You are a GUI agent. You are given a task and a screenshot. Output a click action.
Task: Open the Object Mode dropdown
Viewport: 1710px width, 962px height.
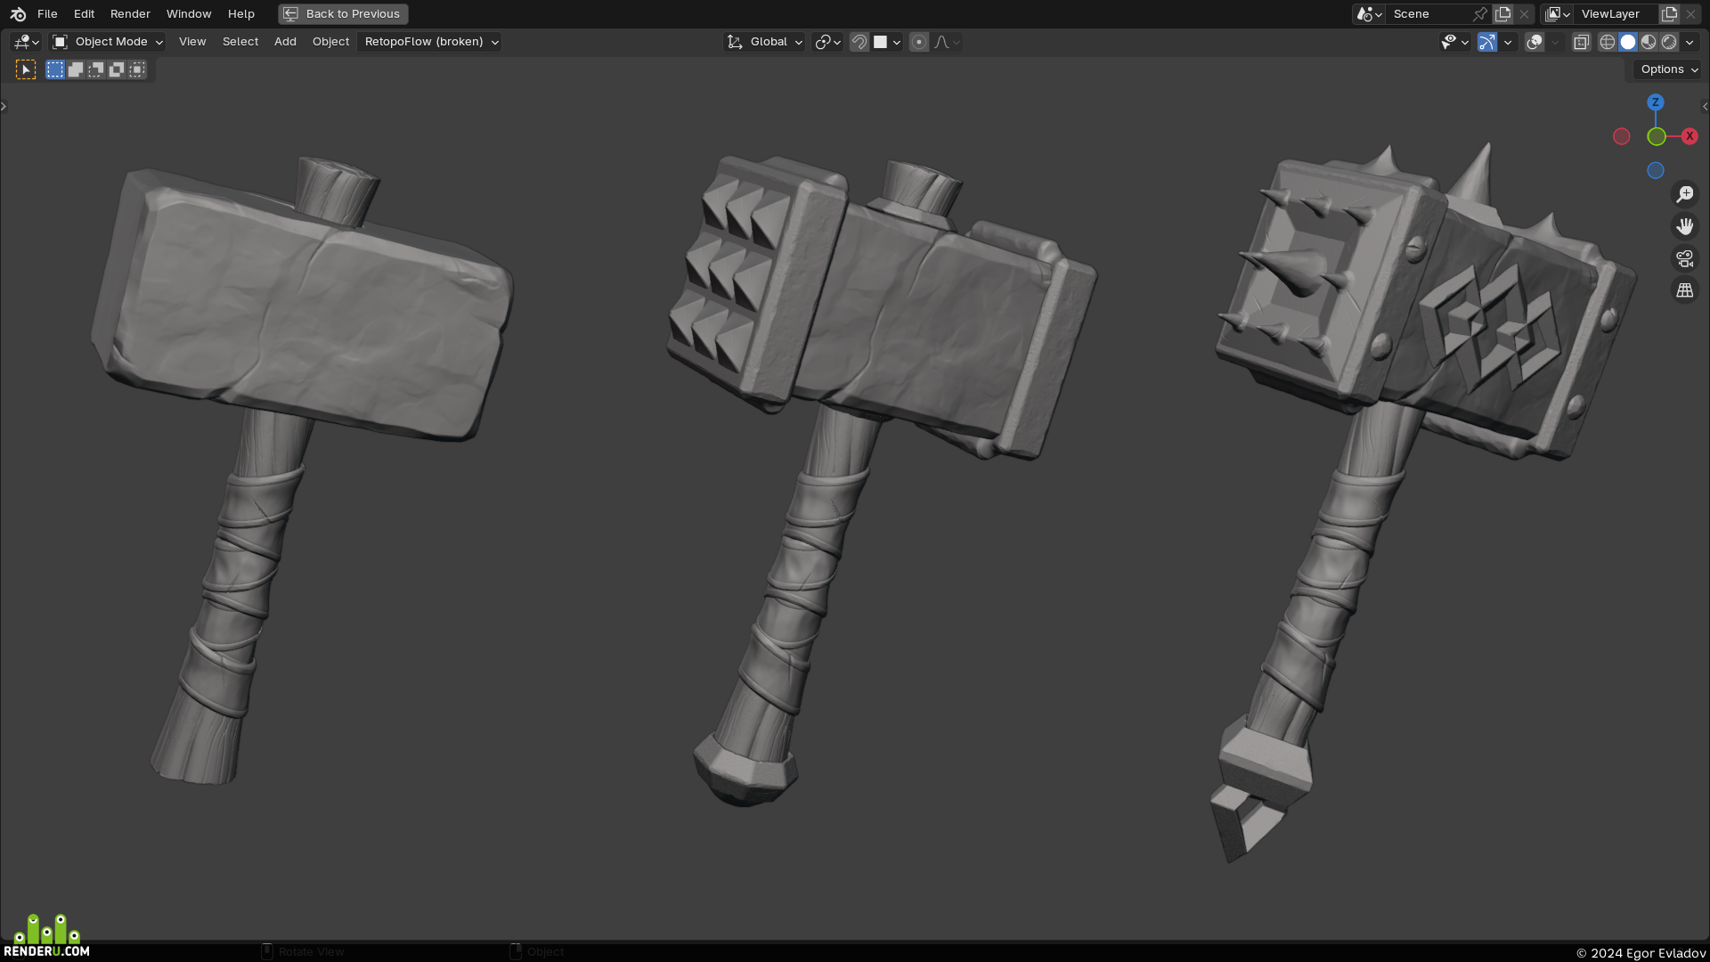click(x=108, y=42)
